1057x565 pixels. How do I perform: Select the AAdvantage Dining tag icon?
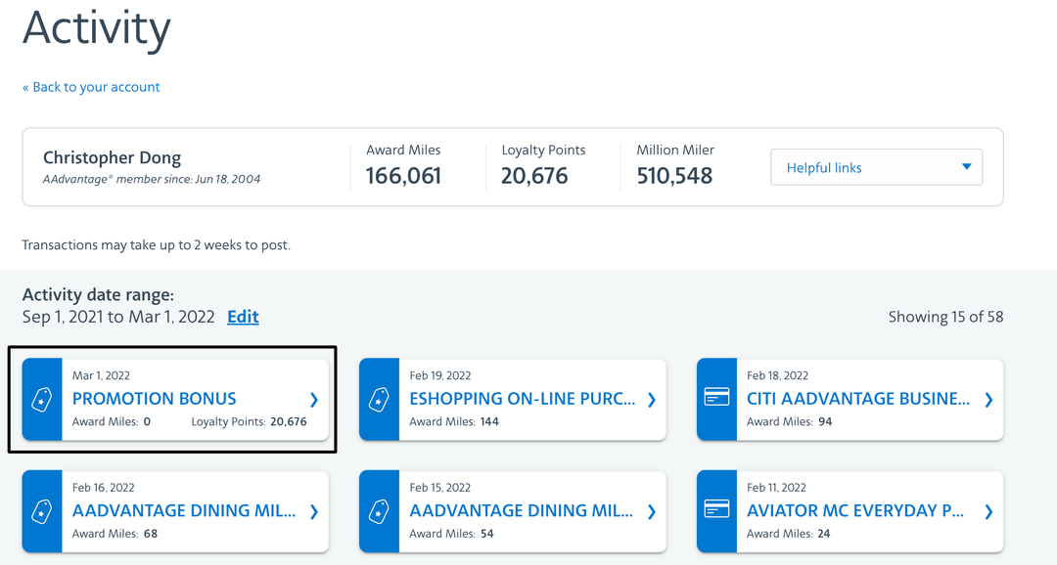41,510
